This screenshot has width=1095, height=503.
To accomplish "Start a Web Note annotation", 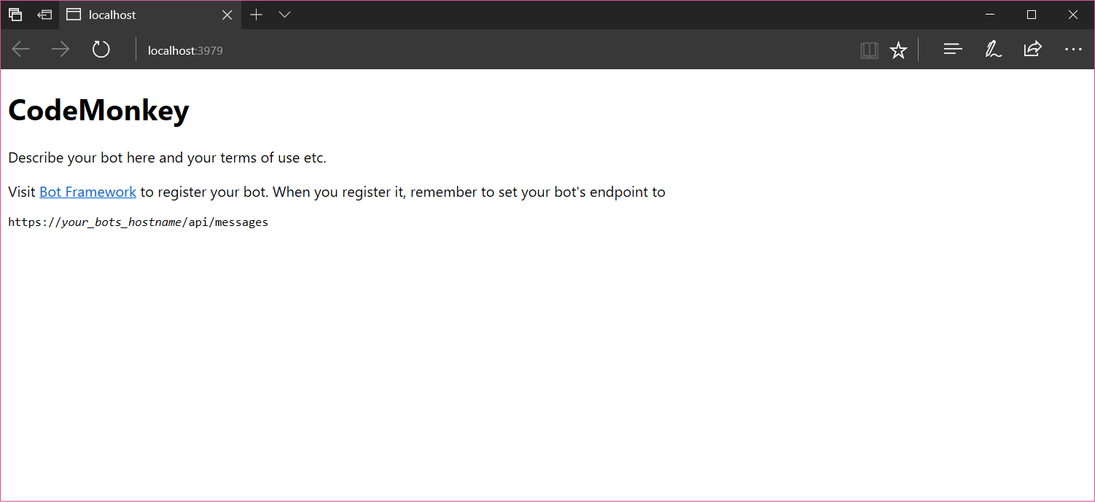I will click(x=993, y=50).
